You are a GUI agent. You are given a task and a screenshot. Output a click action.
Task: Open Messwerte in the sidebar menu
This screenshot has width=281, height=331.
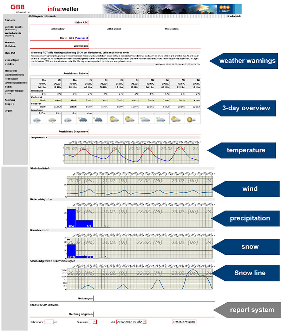click(10, 71)
